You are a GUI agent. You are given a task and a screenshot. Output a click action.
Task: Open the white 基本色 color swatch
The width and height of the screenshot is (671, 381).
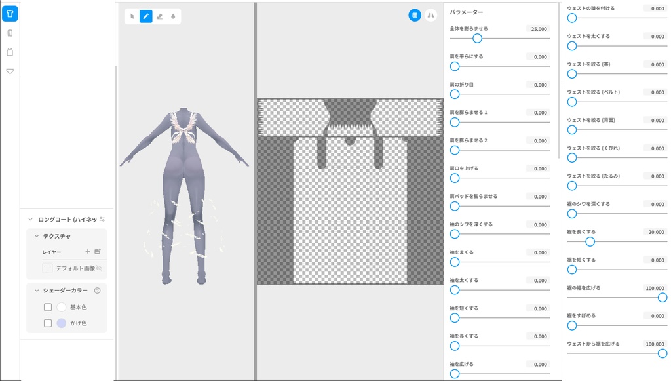tap(62, 307)
